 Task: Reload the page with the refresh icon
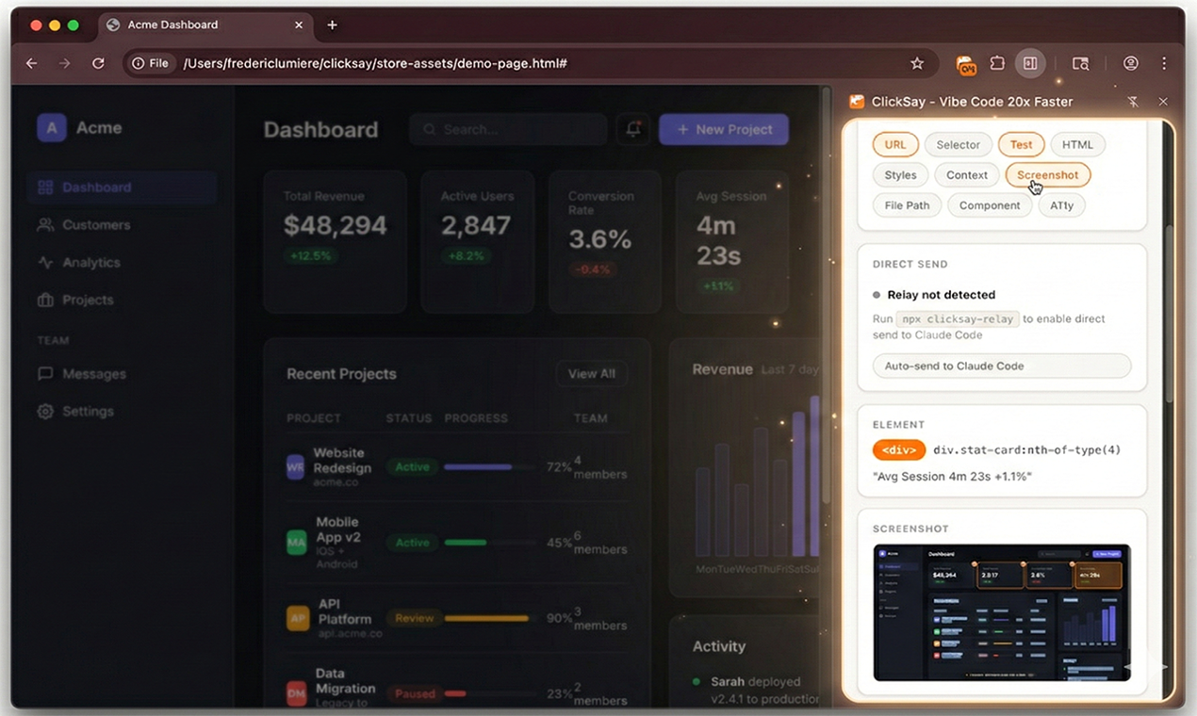98,63
